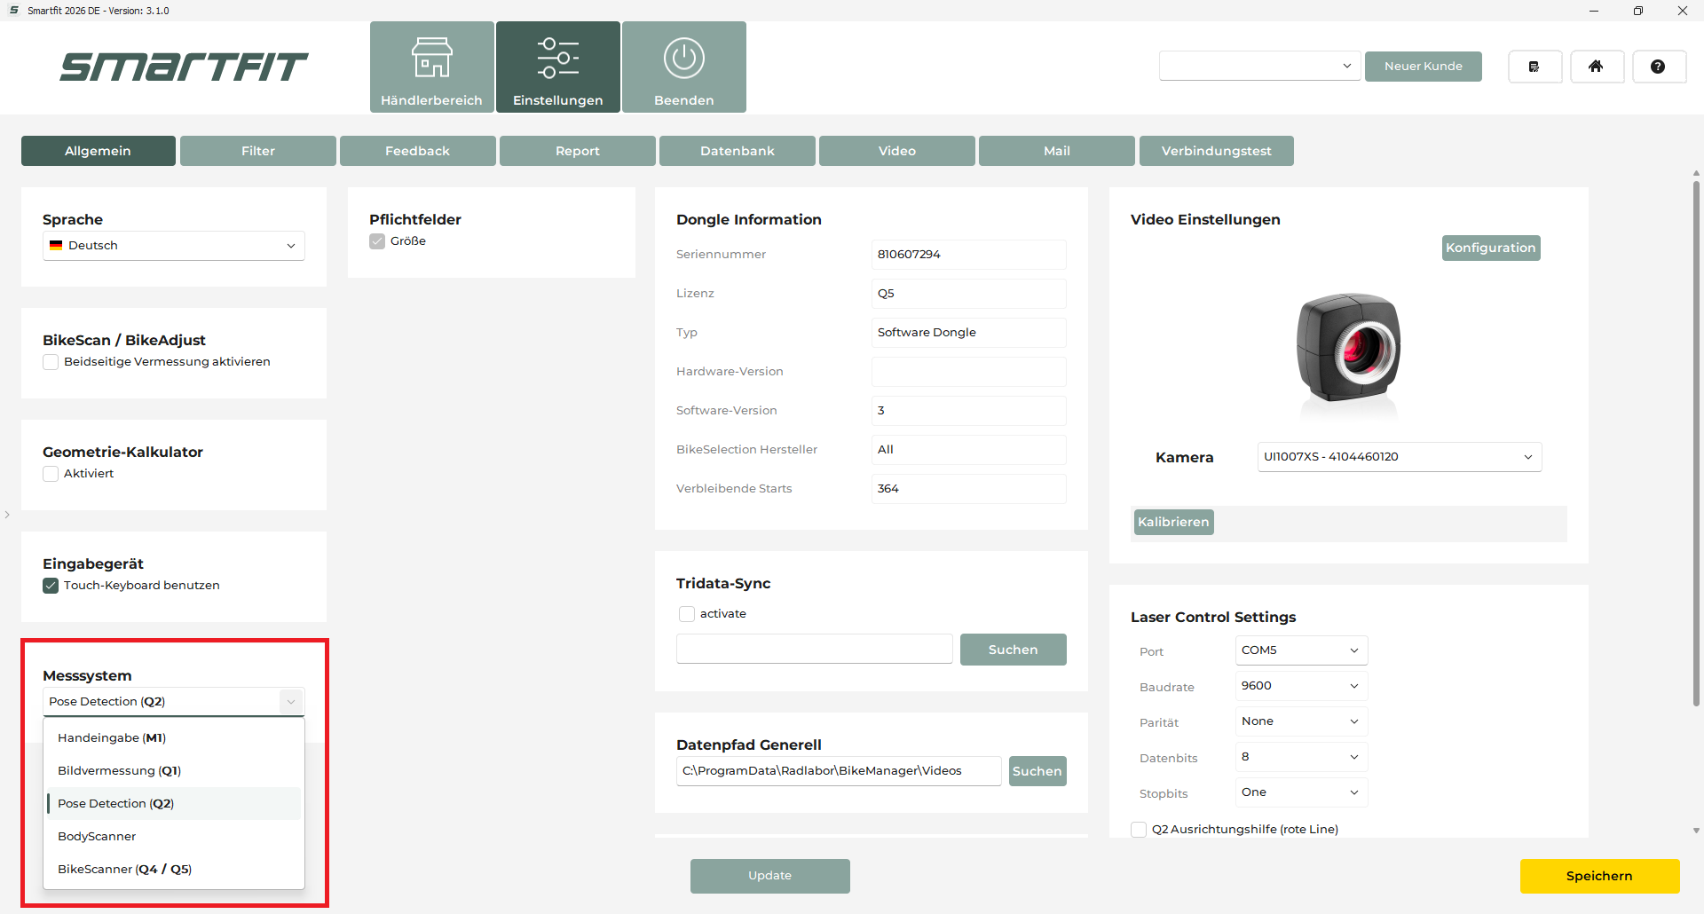Click the Software-Version field

tap(969, 411)
